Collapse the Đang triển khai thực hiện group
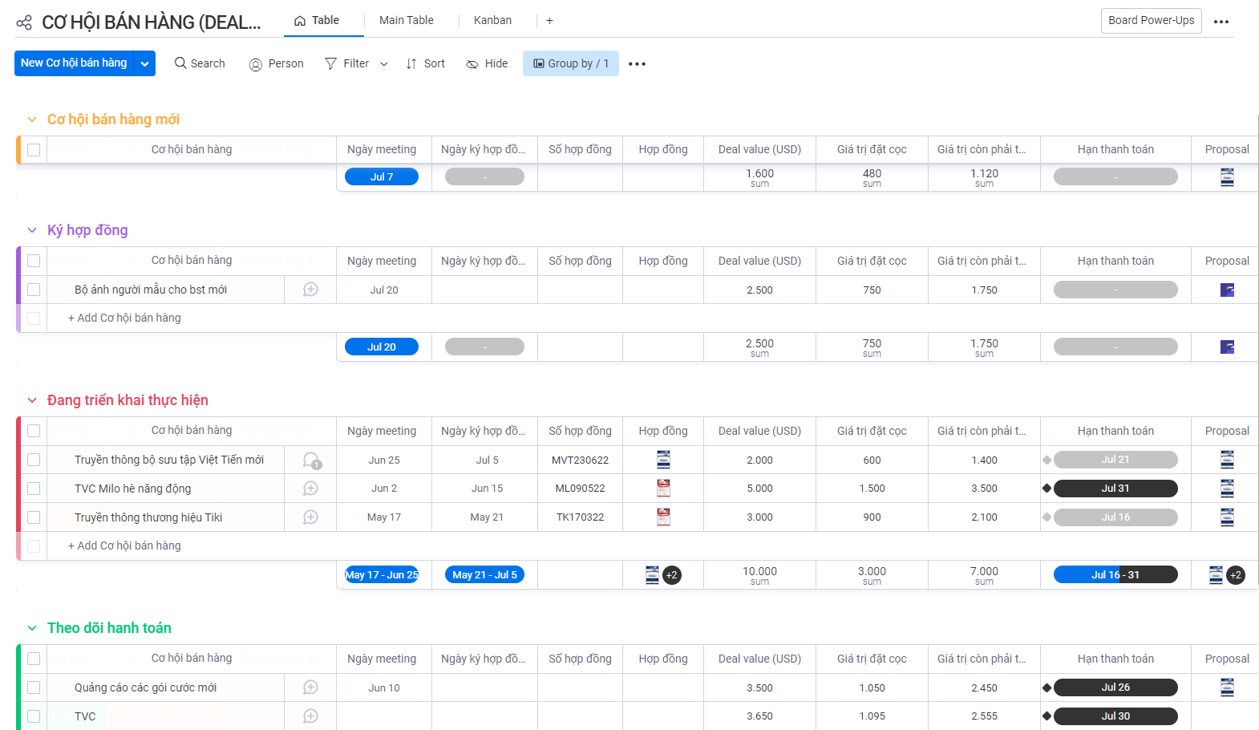The width and height of the screenshot is (1259, 730). [32, 400]
